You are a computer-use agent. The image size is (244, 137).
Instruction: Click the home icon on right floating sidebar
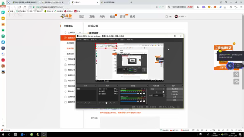pos(236,75)
